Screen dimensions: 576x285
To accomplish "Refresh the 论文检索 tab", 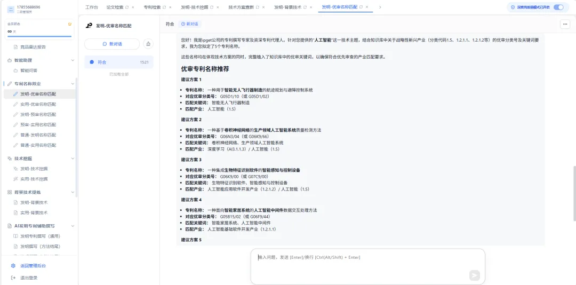I will click(127, 7).
